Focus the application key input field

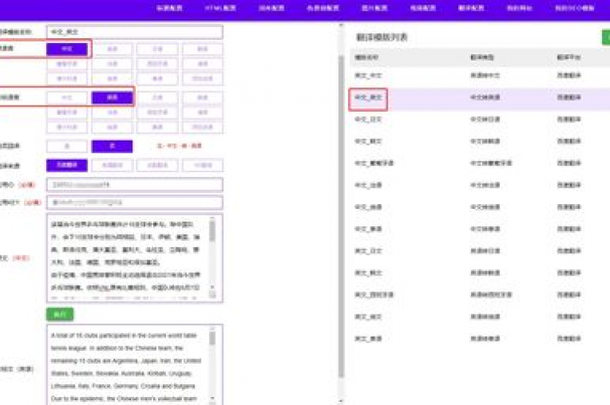pyautogui.click(x=134, y=202)
